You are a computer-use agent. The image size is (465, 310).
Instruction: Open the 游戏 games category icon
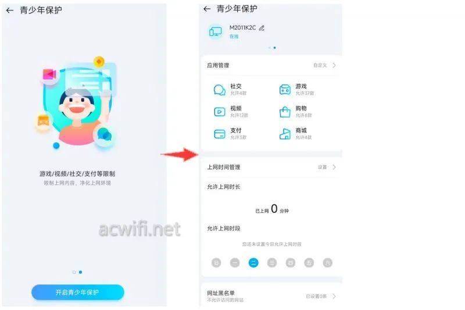pos(285,90)
